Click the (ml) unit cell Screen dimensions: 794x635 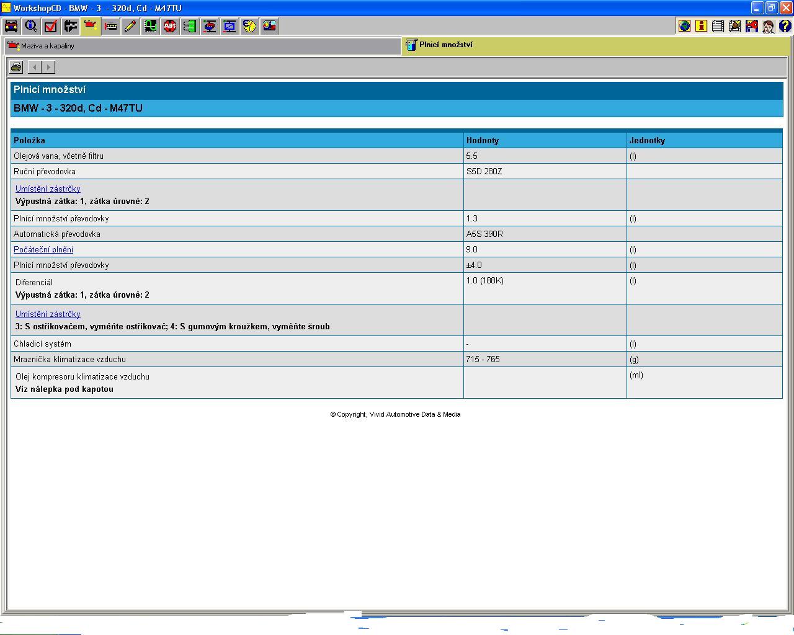click(x=705, y=383)
